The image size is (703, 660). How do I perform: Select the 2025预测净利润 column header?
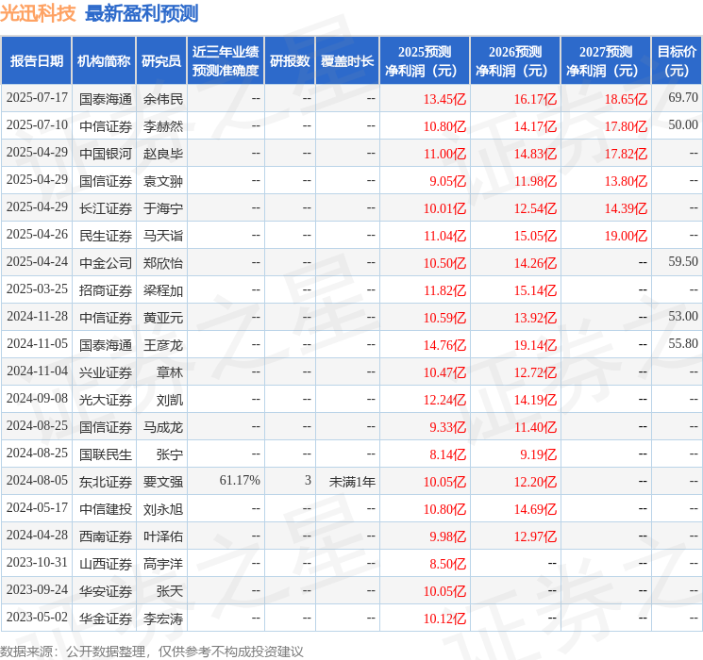point(424,61)
